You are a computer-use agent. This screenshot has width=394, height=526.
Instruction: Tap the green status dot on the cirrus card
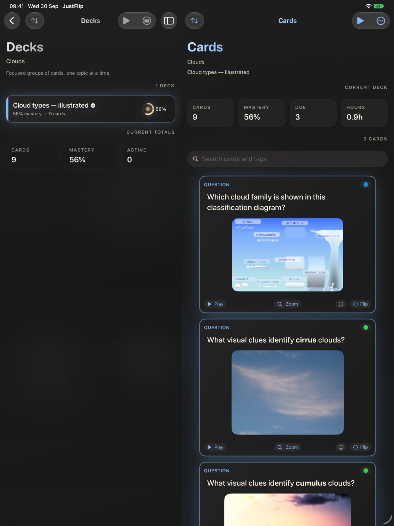point(366,327)
